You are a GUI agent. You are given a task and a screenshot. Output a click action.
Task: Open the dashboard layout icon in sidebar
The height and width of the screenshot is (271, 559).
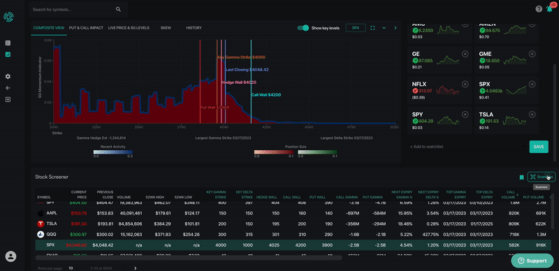[8, 43]
